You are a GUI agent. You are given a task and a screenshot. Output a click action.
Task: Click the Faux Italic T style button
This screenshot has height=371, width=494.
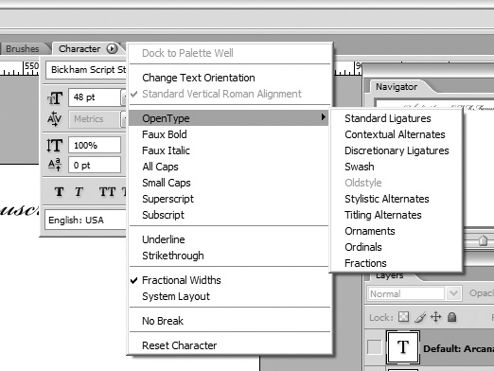79,191
